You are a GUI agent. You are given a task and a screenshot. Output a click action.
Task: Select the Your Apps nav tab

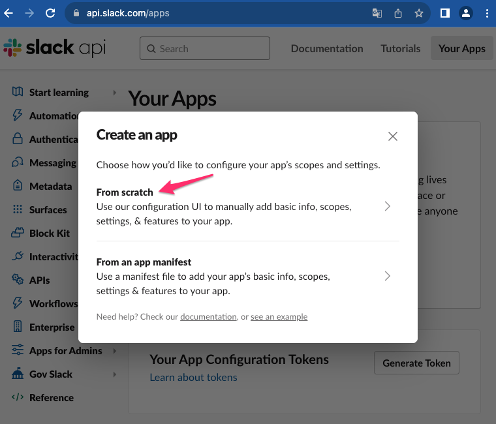[462, 48]
